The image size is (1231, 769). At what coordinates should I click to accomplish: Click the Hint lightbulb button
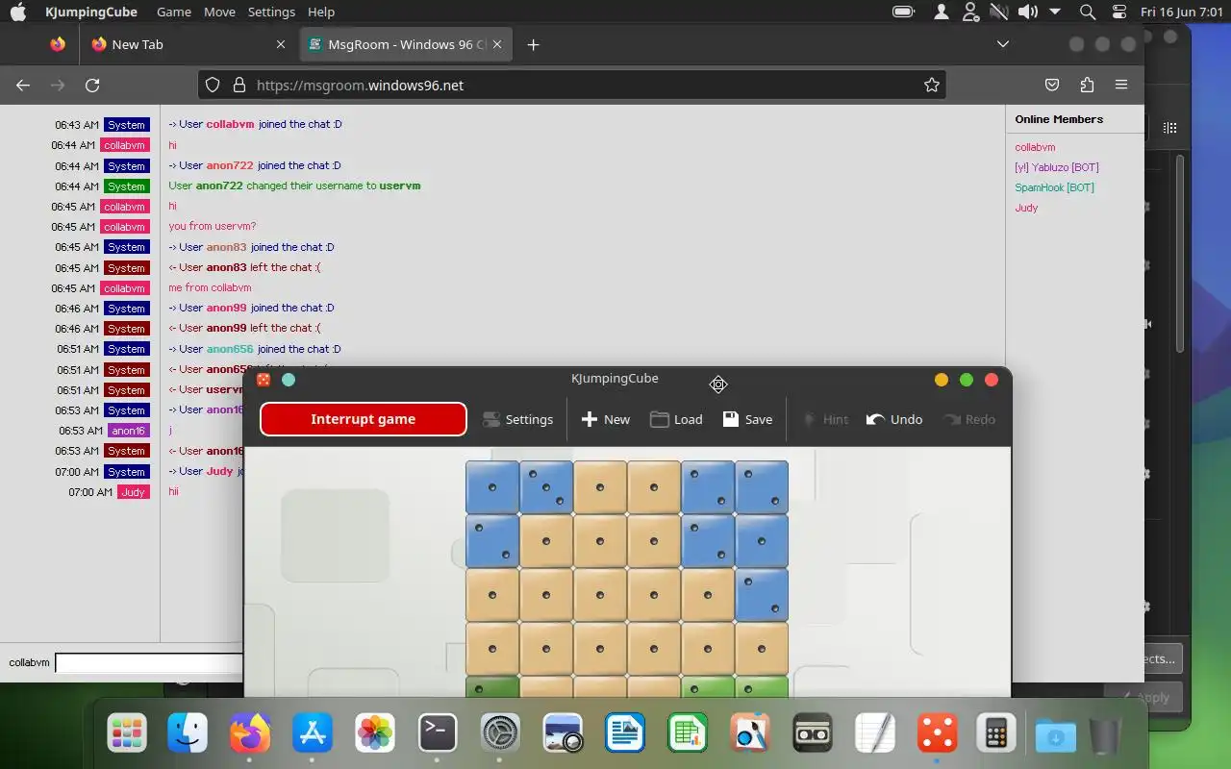pyautogui.click(x=825, y=419)
